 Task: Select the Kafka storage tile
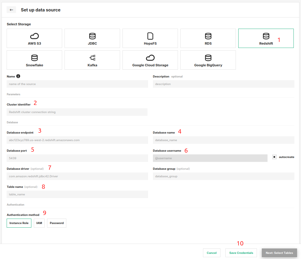click(92, 60)
